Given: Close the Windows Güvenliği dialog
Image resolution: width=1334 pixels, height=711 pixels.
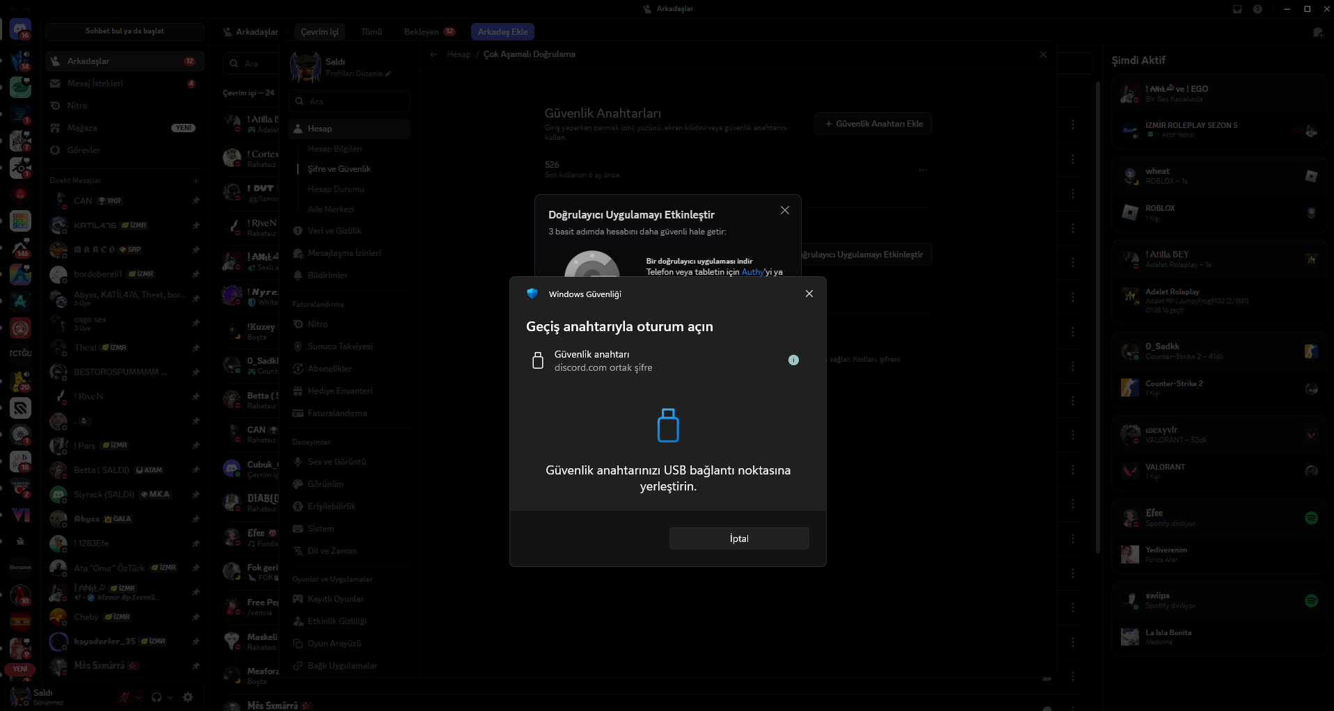Looking at the screenshot, I should click(x=809, y=294).
